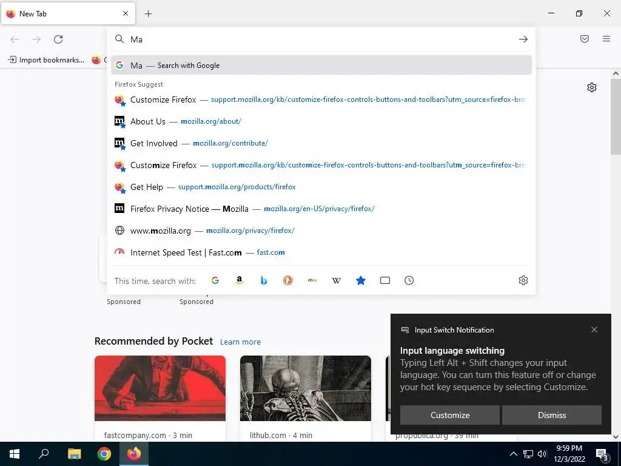Open search settings gear in dropdown
This screenshot has height=466, width=621.
point(523,280)
